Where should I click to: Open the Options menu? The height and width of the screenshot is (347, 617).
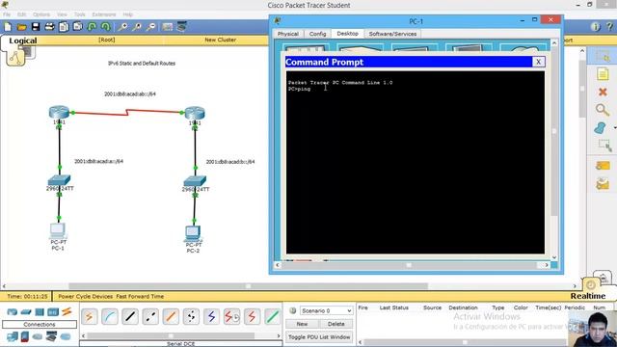click(x=41, y=14)
